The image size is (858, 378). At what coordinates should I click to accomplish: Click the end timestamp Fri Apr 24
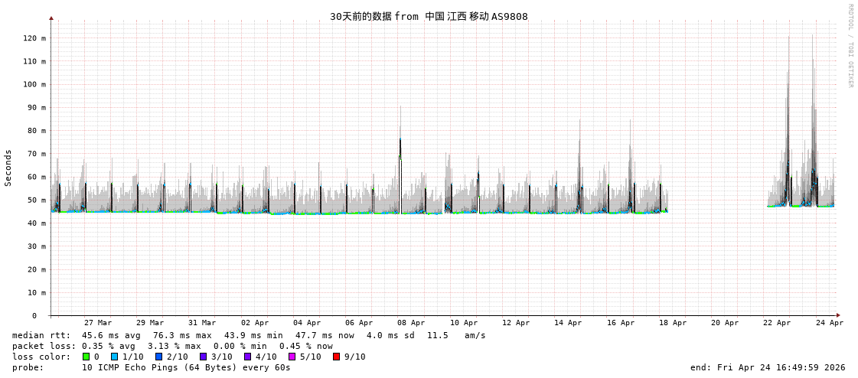tap(767, 367)
